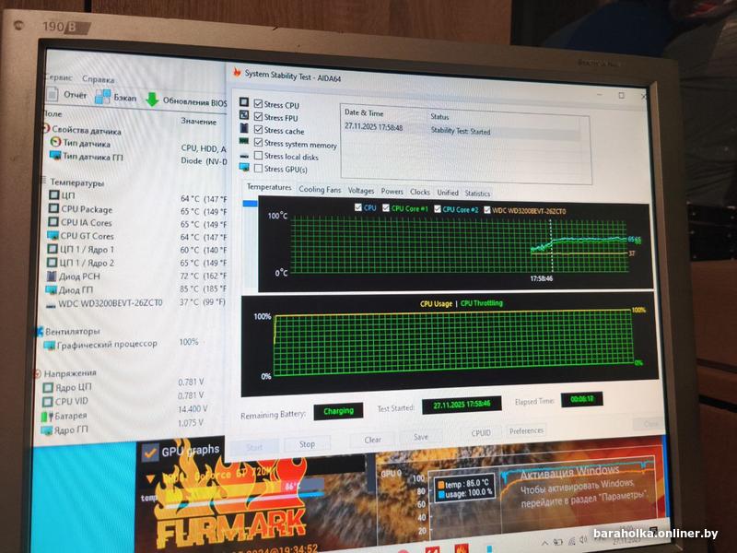The image size is (737, 553).
Task: Collapse the FurMark GPU section triangle
Action: coord(150,479)
